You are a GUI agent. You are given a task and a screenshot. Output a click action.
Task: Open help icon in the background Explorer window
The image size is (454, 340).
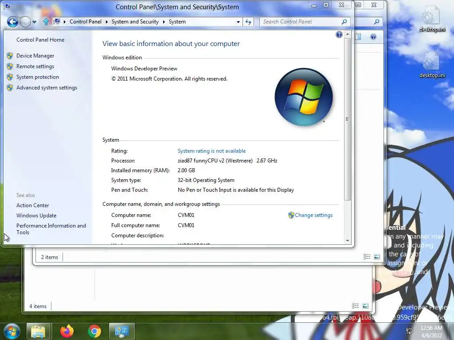pos(373,37)
